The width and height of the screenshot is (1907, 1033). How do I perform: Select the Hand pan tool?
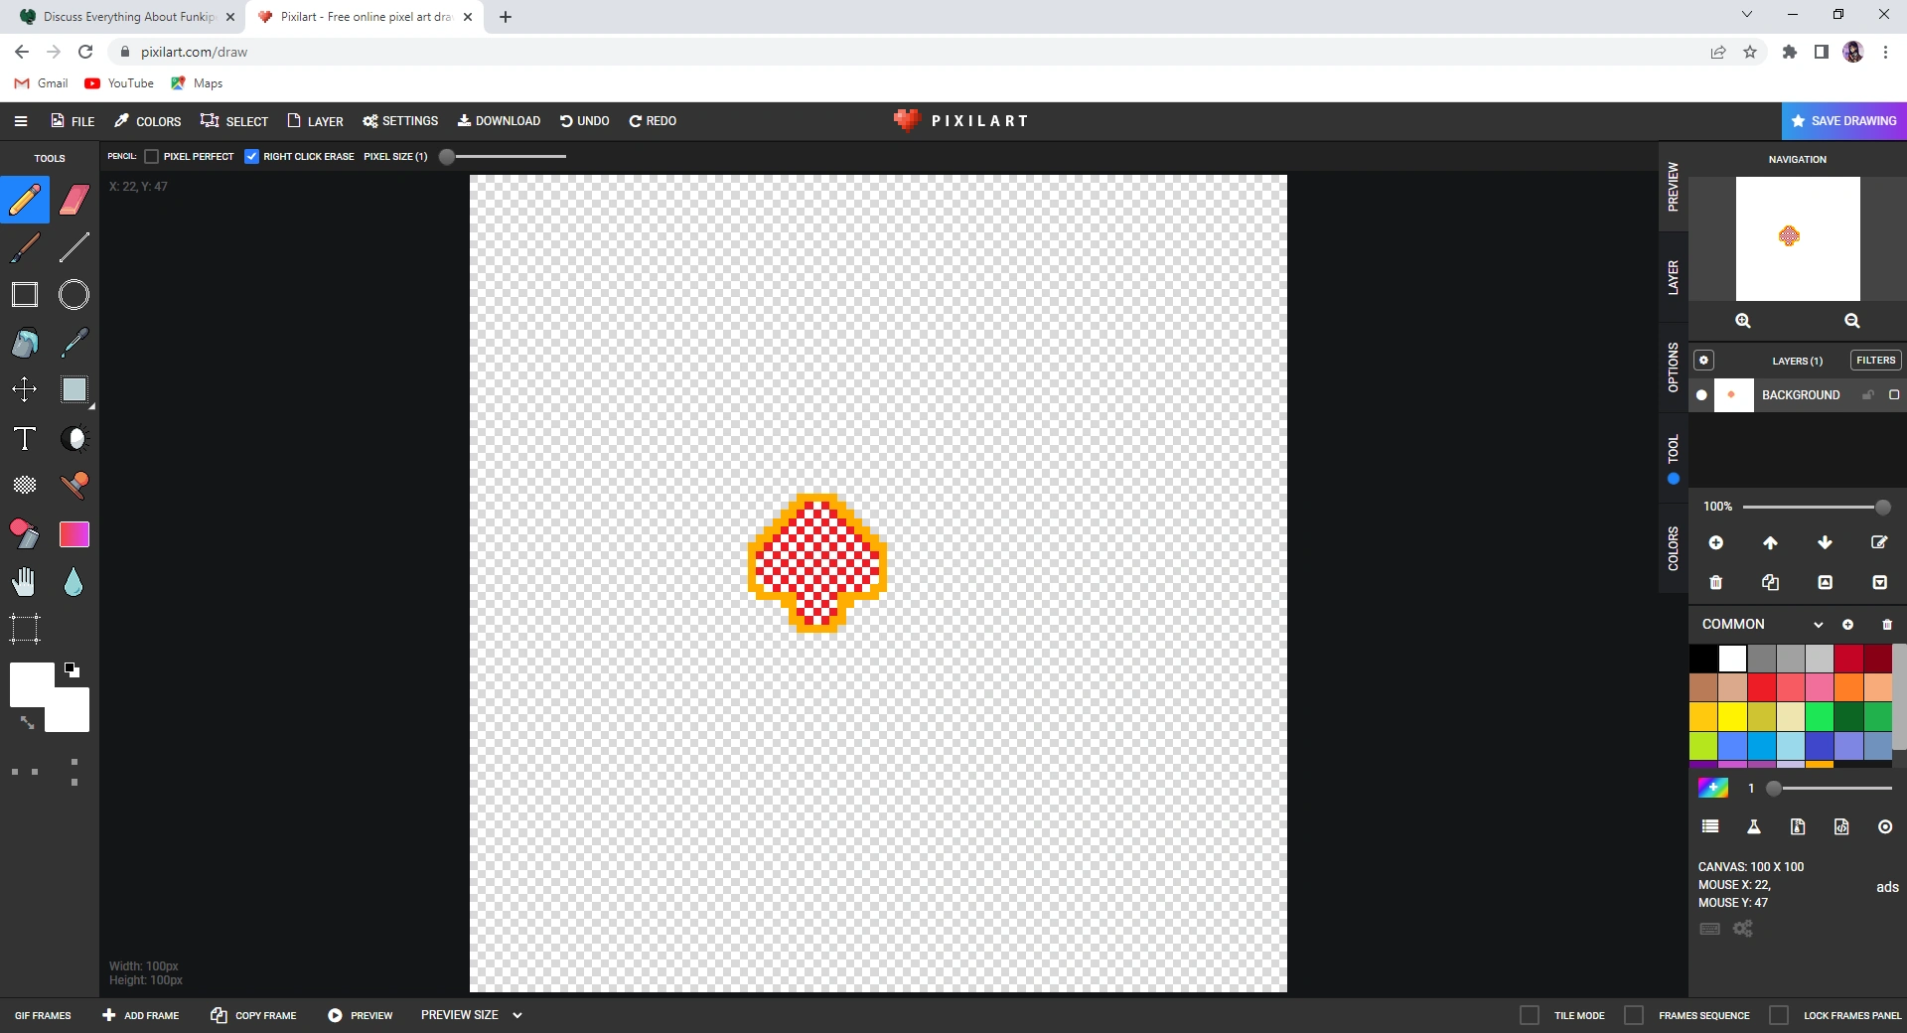(x=25, y=582)
